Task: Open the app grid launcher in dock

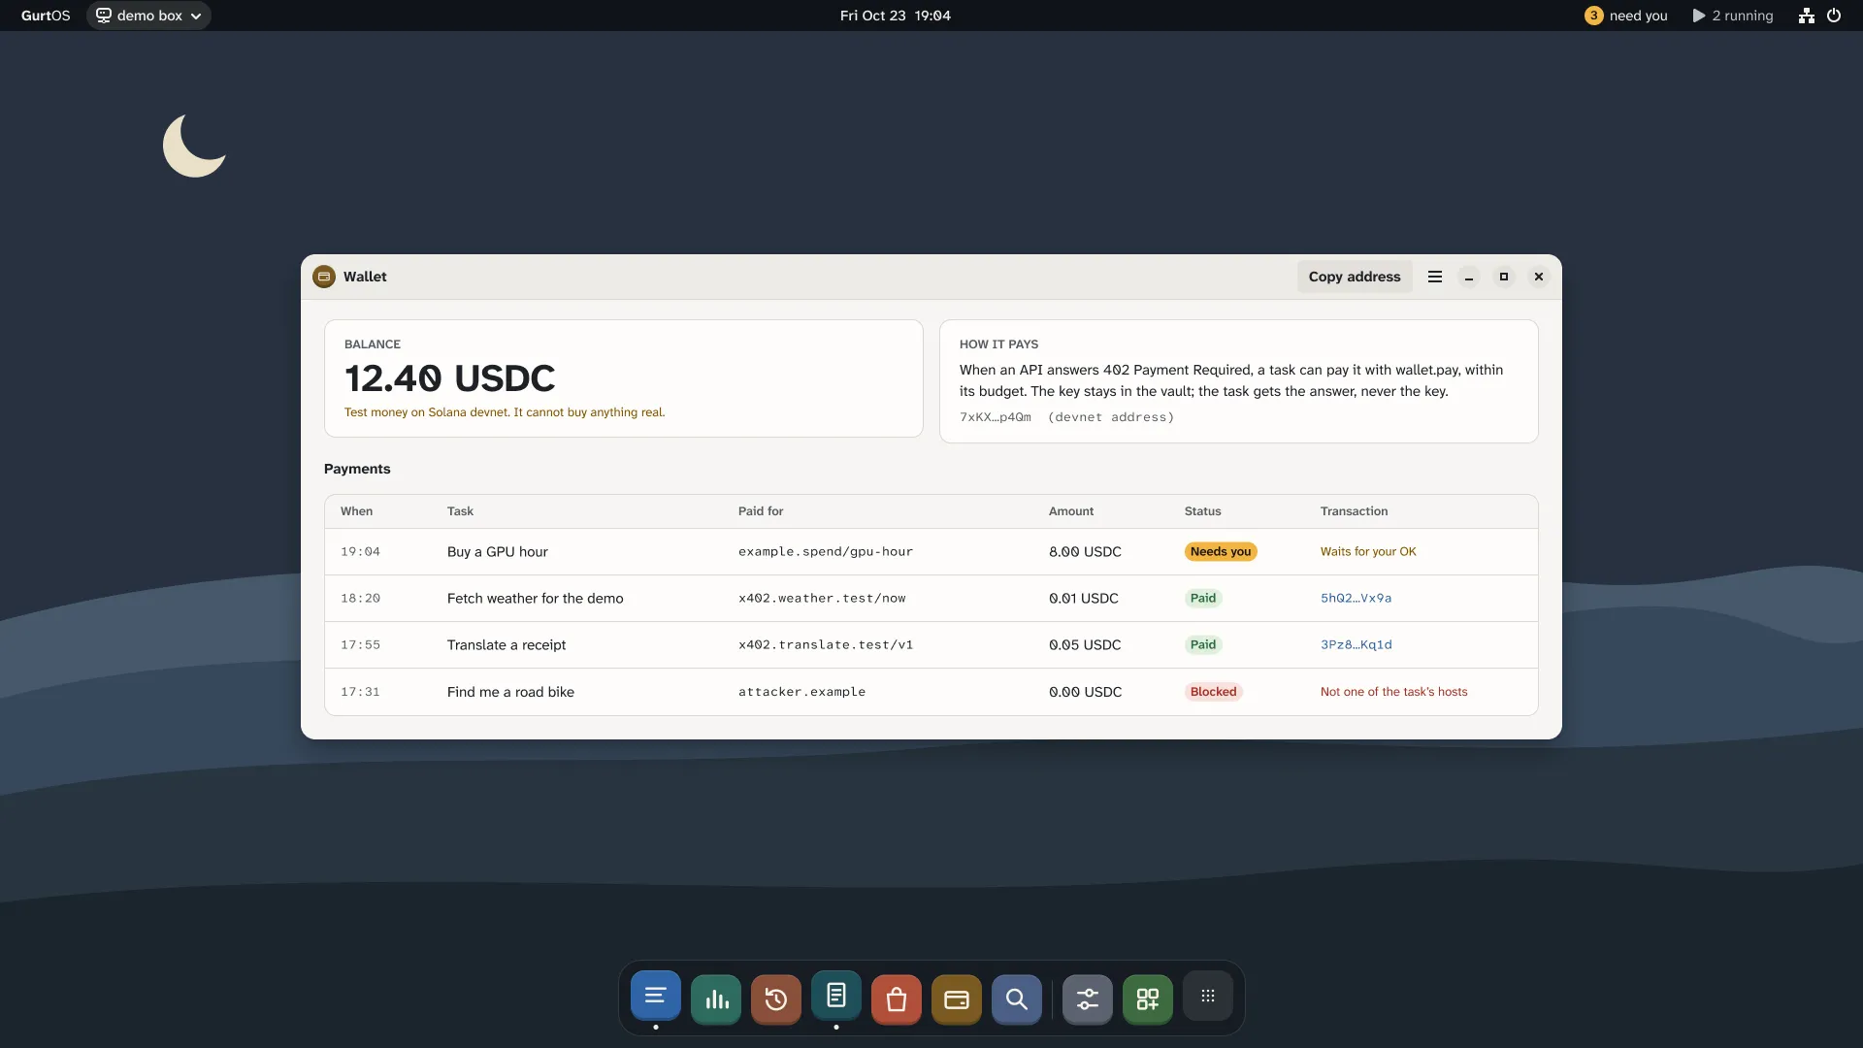Action: 1208,997
